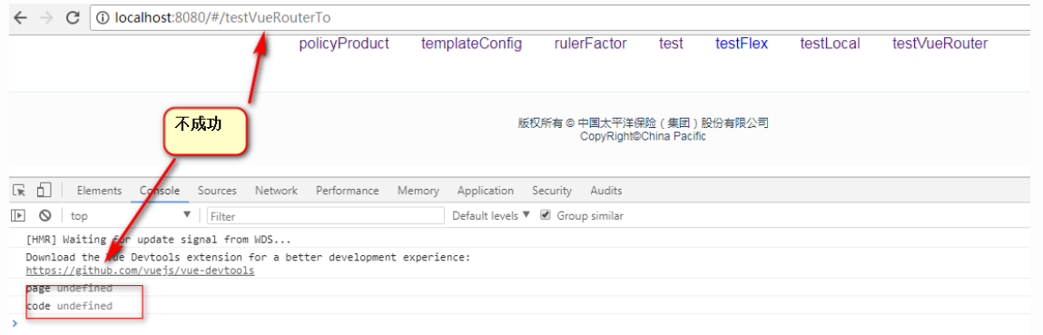The height and width of the screenshot is (335, 1043).
Task: Show the console sidebar icon
Action: 19,215
